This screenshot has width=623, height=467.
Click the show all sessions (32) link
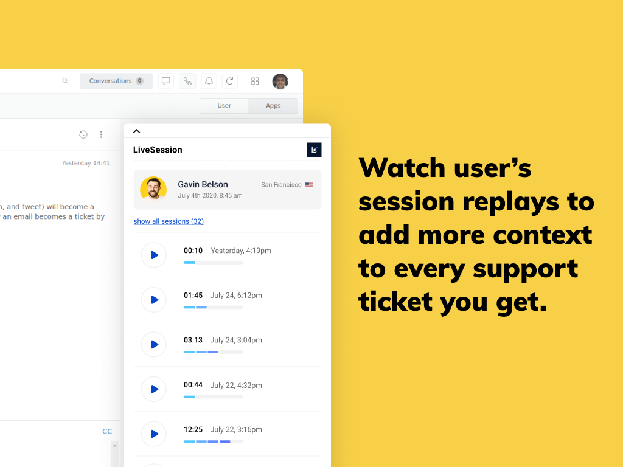tap(169, 221)
